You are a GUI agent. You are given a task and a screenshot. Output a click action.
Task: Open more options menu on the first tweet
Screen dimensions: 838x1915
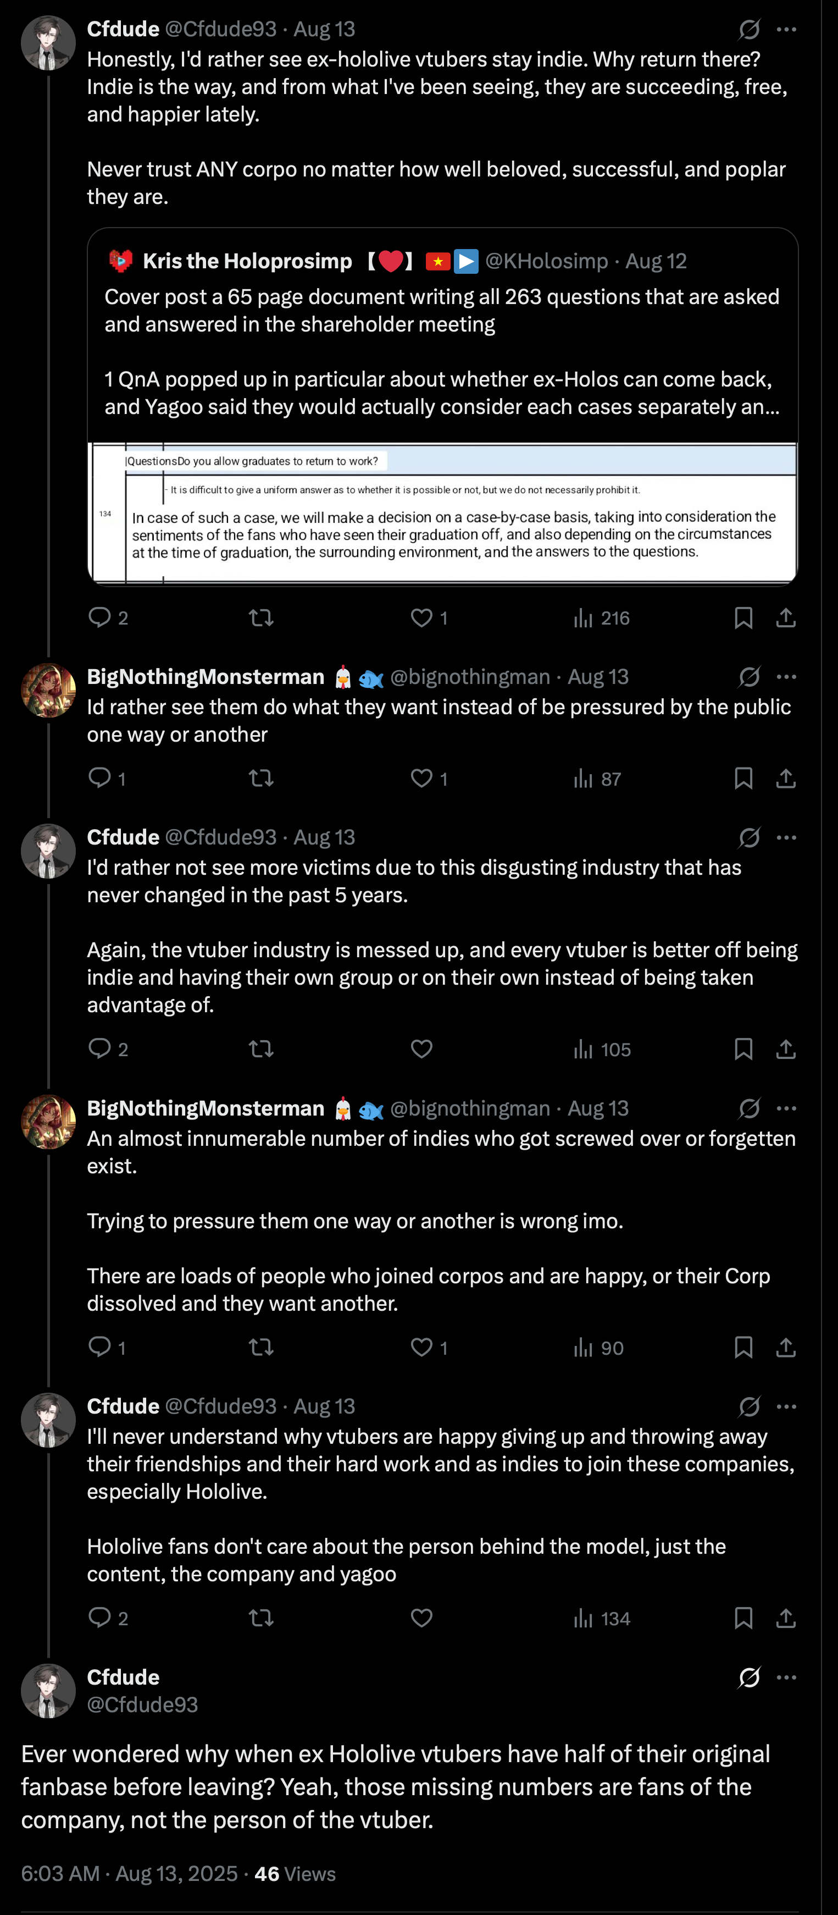(786, 30)
